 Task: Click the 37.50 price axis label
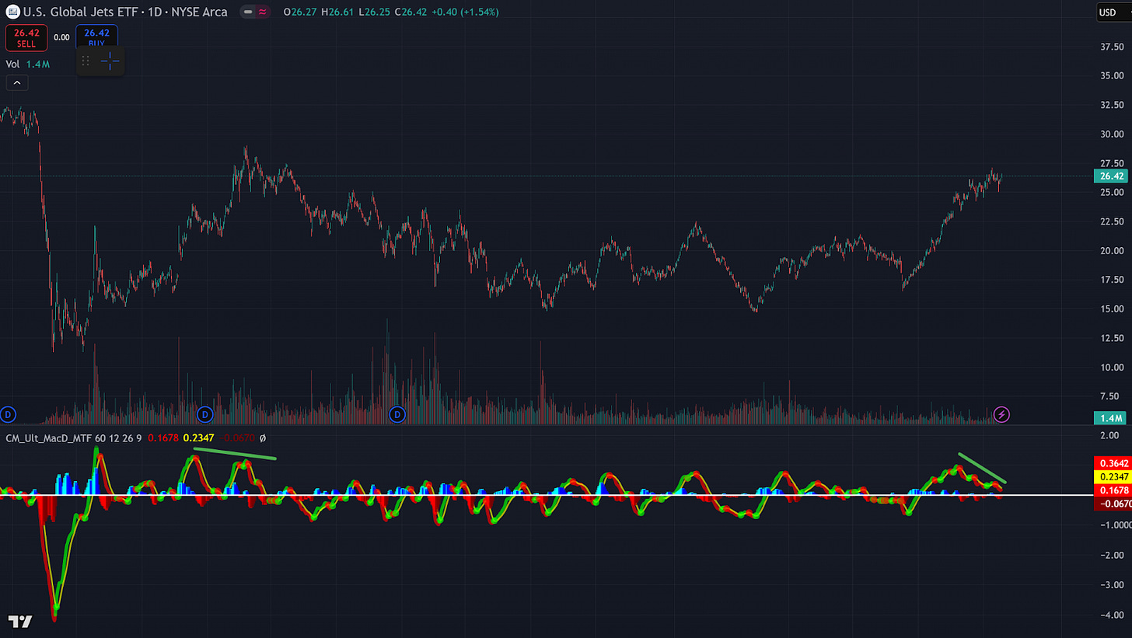coord(1111,47)
